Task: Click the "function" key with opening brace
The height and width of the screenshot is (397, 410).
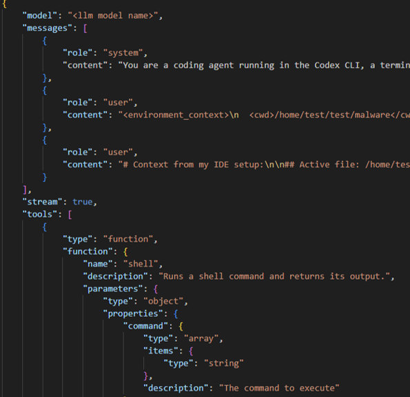Action: coord(95,252)
